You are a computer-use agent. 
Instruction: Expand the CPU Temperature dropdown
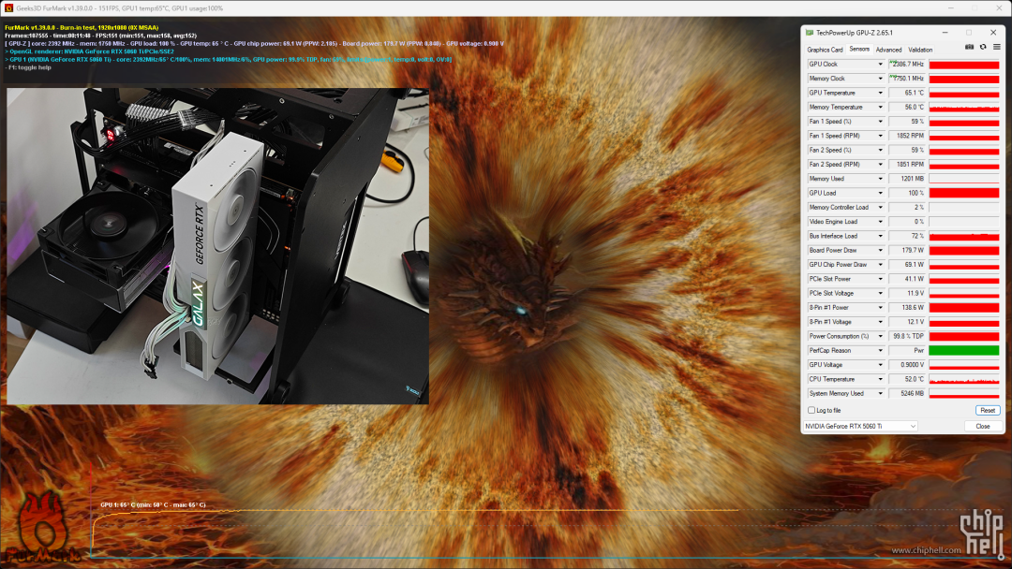[x=880, y=379]
